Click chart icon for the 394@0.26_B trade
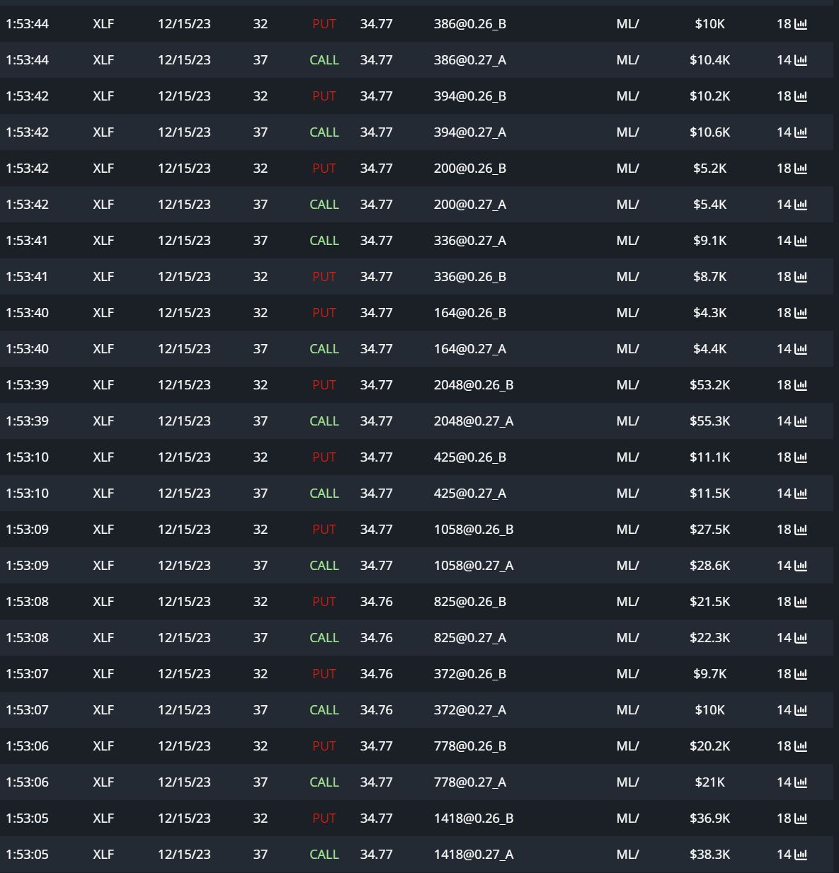The image size is (839, 873). point(801,96)
